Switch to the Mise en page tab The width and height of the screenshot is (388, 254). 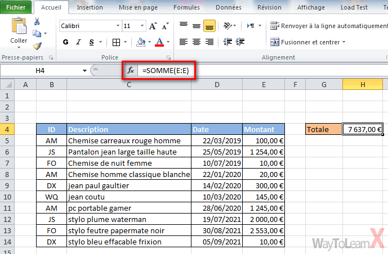(x=138, y=7)
